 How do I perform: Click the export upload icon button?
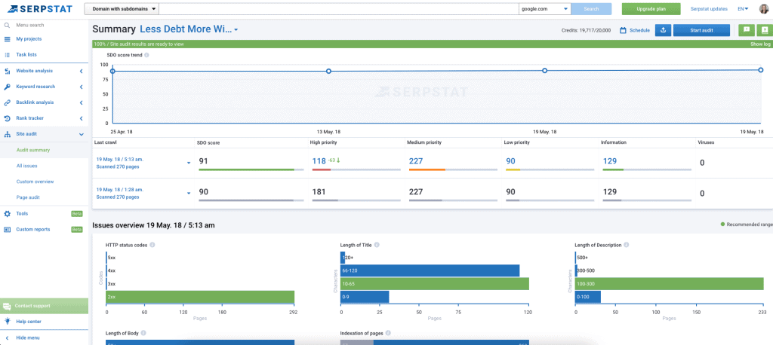point(661,30)
